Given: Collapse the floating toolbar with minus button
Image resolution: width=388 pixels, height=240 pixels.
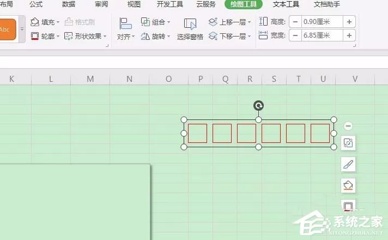Looking at the screenshot, I should coord(348,126).
